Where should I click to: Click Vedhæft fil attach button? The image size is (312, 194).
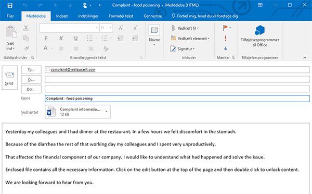pos(185,28)
